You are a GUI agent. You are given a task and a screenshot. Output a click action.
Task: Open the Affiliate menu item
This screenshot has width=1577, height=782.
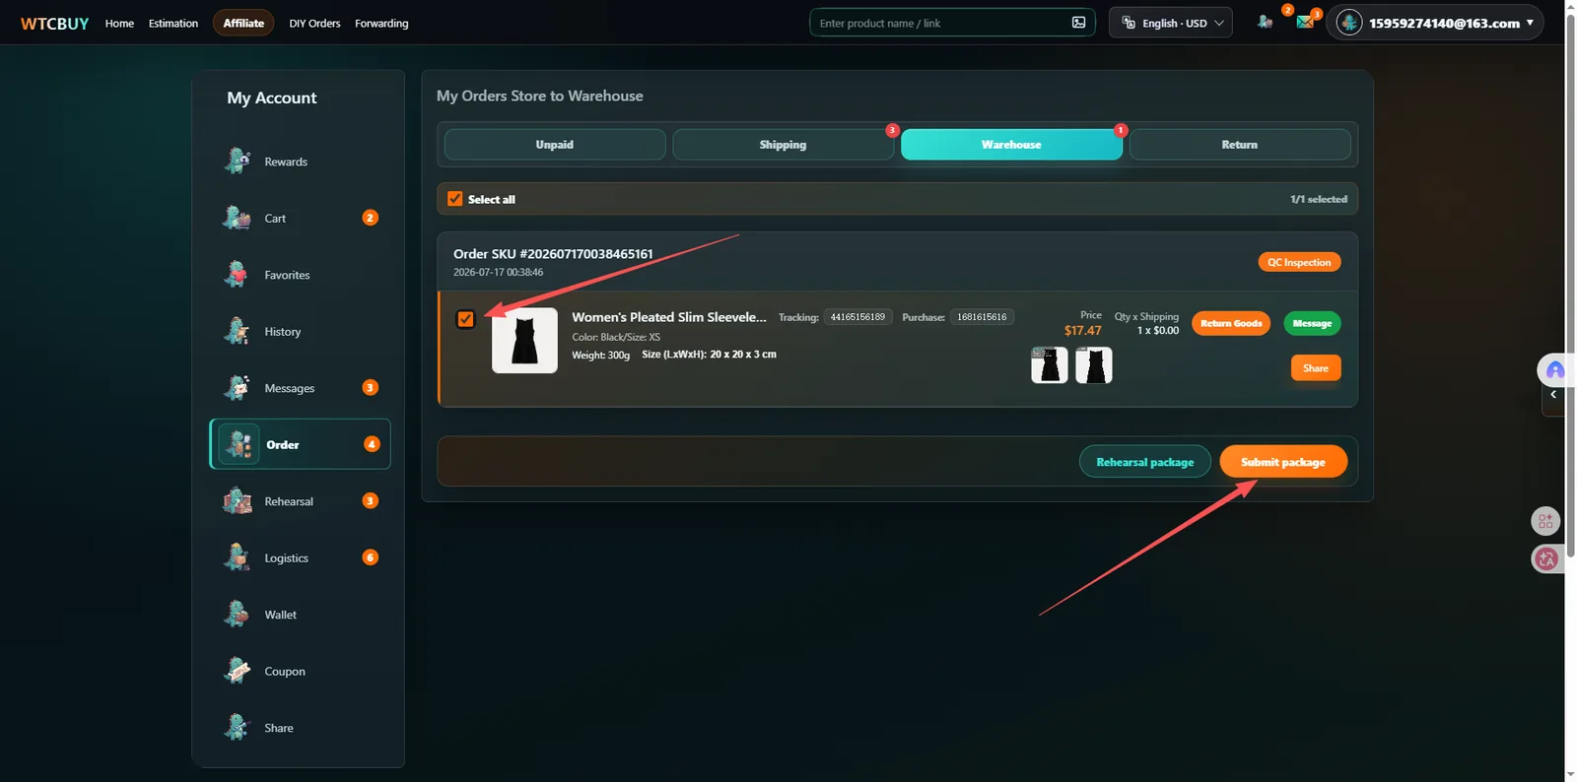coord(243,23)
